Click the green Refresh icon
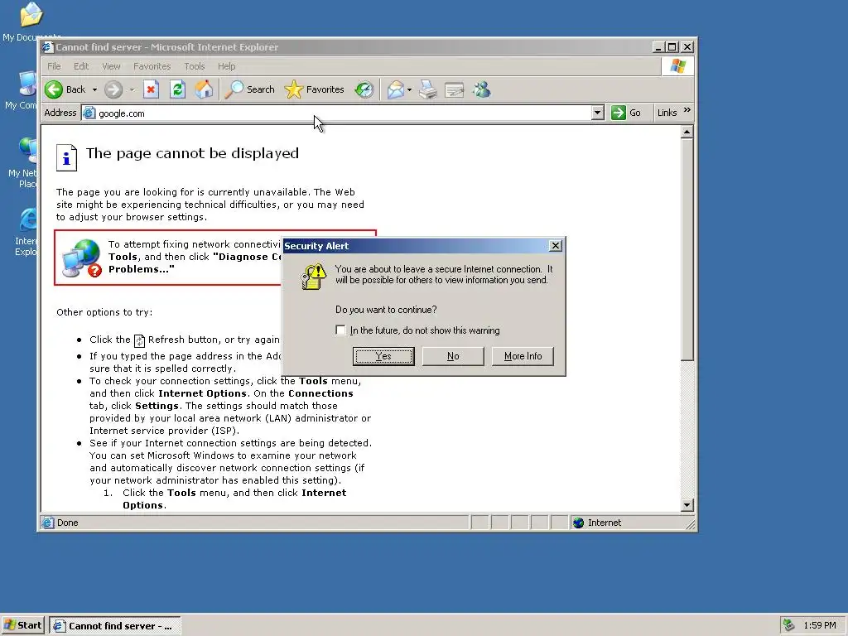 177,89
